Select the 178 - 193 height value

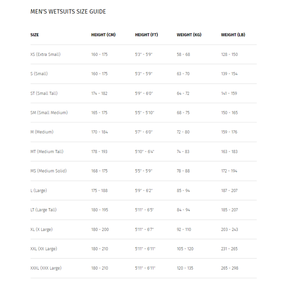pyautogui.click(x=99, y=151)
